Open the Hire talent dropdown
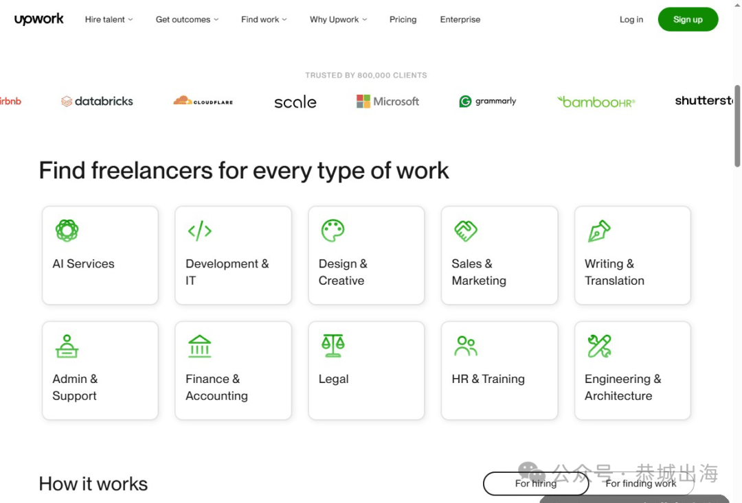This screenshot has width=742, height=503. coord(109,19)
